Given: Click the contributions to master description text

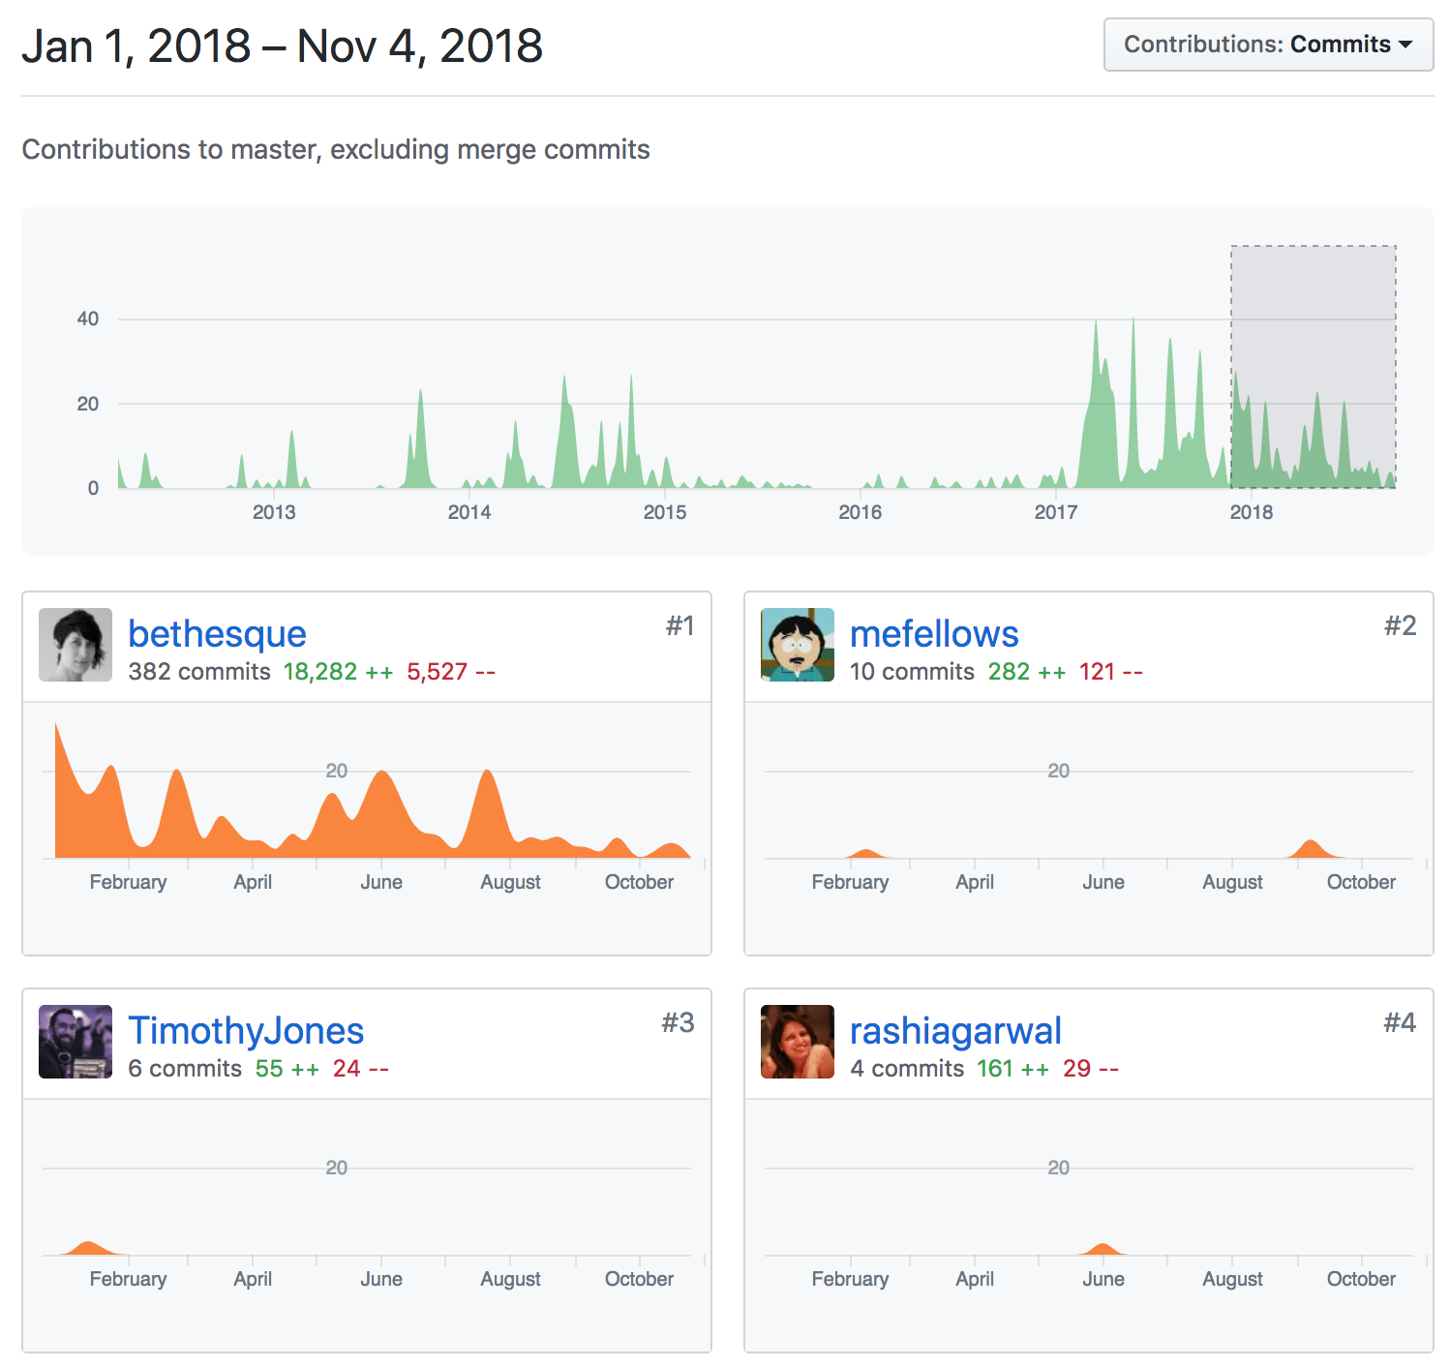Looking at the screenshot, I should tap(336, 150).
